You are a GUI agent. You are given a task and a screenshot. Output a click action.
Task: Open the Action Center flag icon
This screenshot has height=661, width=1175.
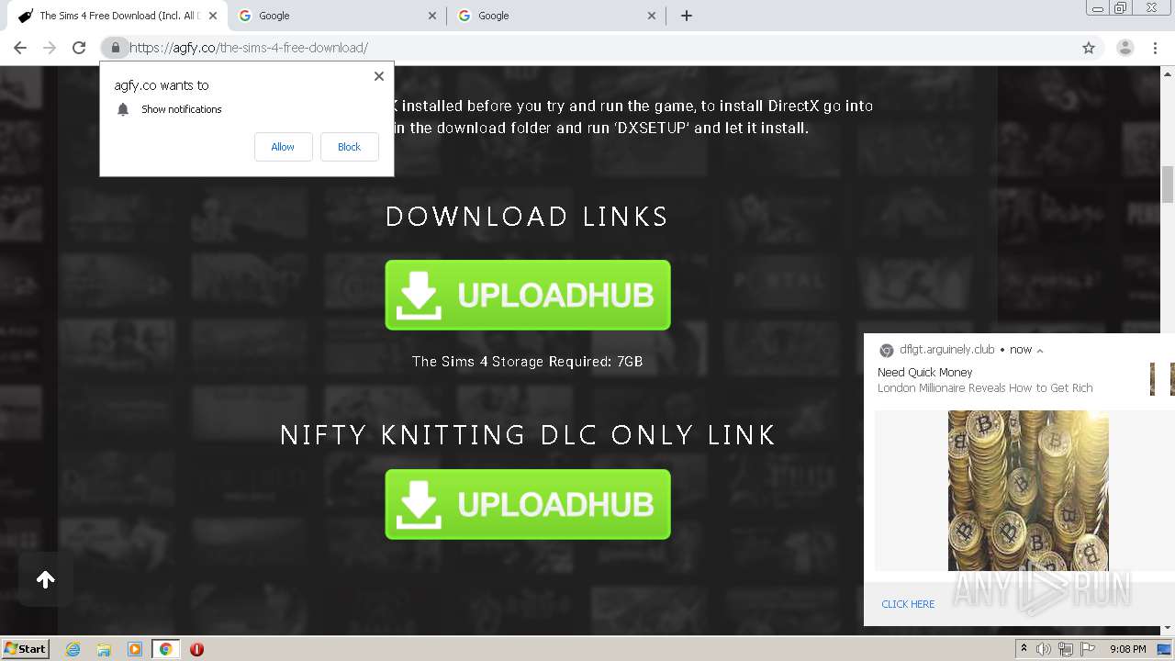[1088, 649]
